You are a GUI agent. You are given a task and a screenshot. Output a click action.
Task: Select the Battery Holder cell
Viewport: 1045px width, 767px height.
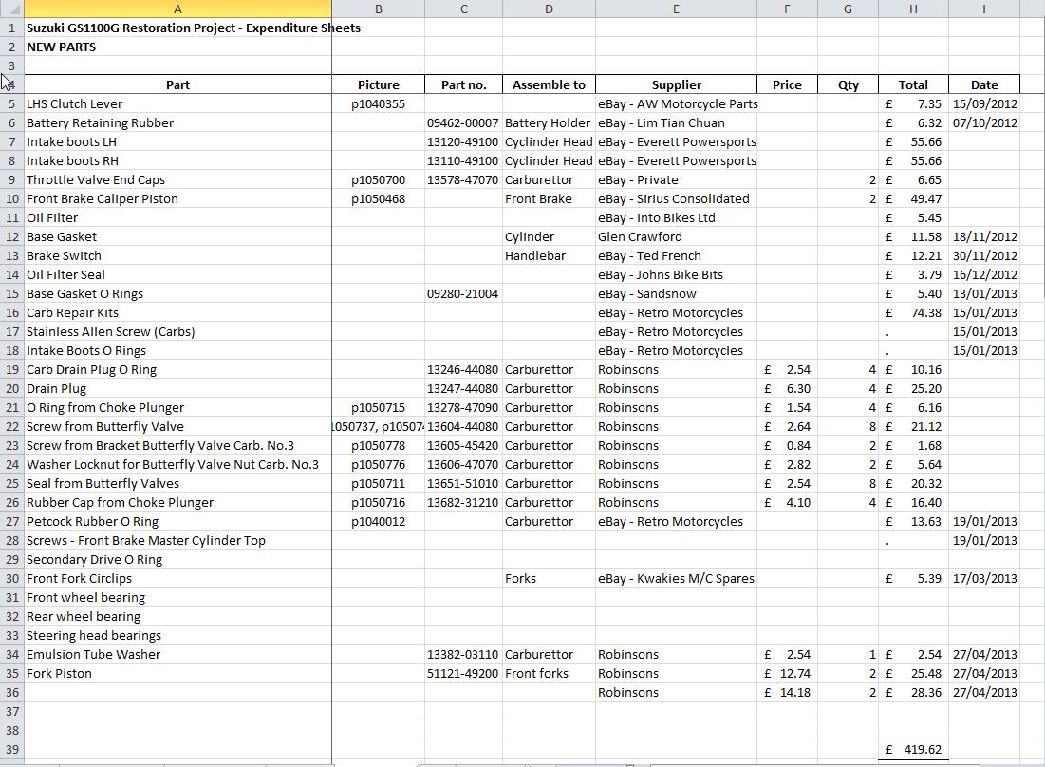[x=550, y=122]
